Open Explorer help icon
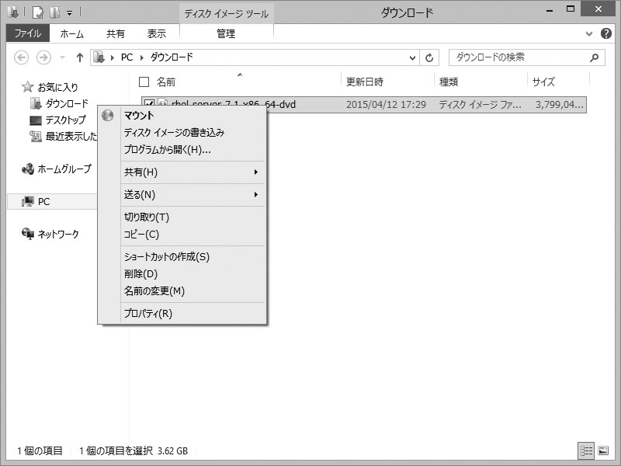This screenshot has height=466, width=621. click(606, 33)
